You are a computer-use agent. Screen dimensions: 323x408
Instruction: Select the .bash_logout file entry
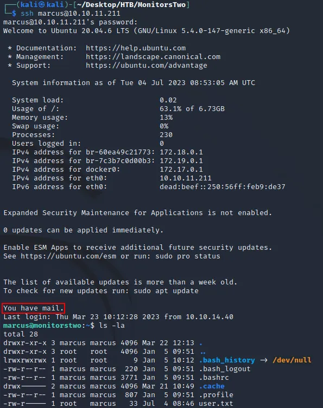[x=224, y=368]
